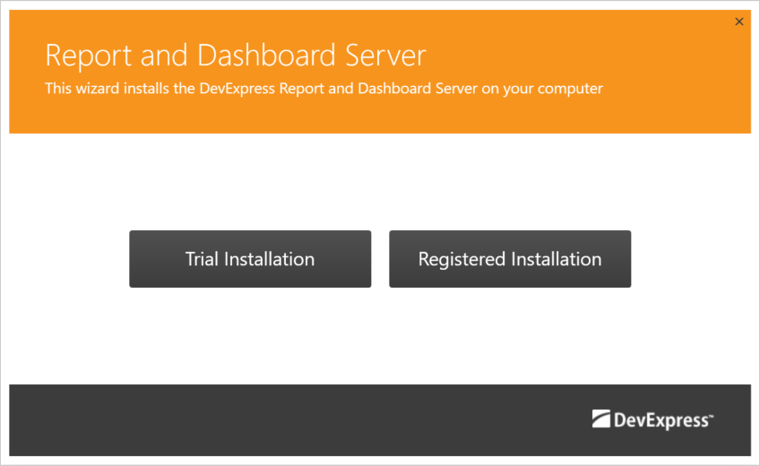This screenshot has height=466, width=760.
Task: Click the Registered Installation button
Action: coord(510,259)
